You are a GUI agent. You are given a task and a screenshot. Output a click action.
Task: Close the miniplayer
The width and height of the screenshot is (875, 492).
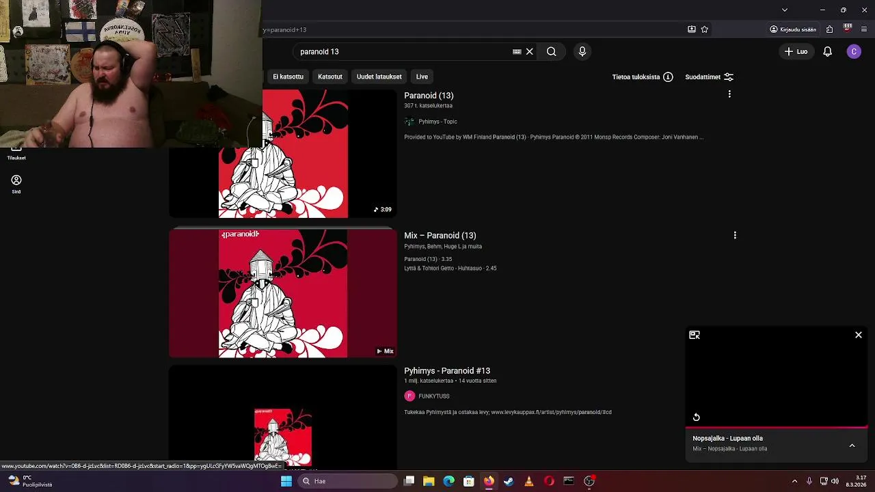click(859, 335)
